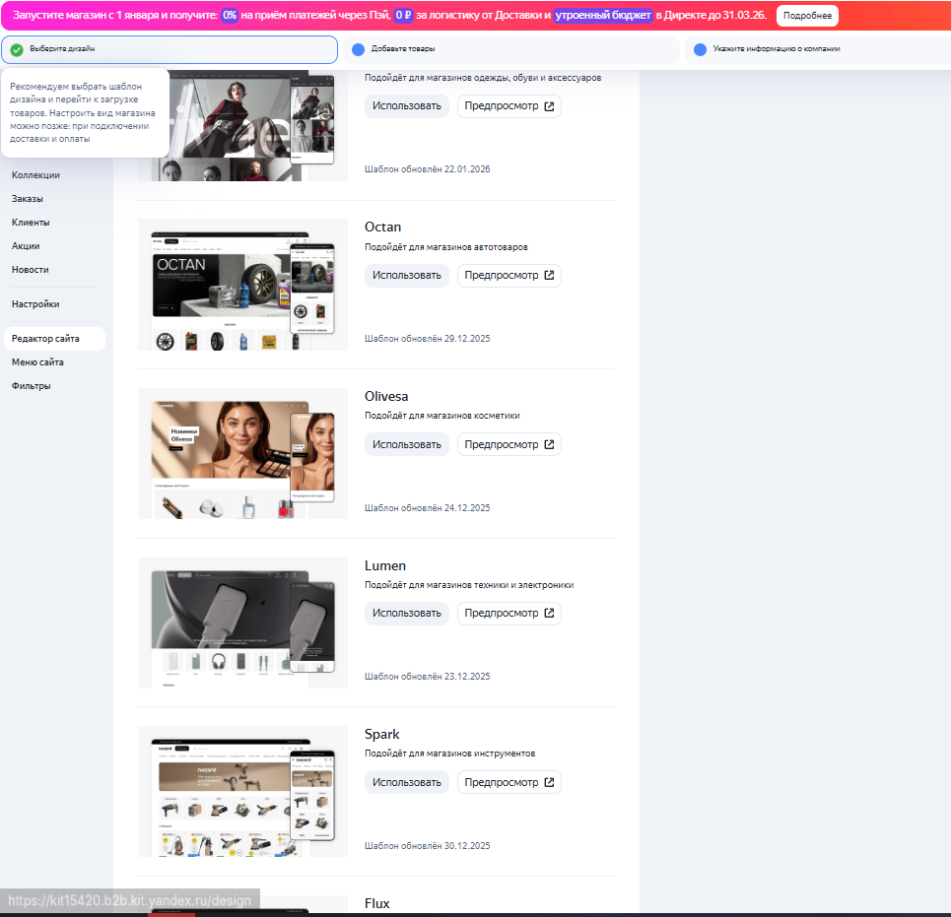Viewport: 951px width, 917px height.
Task: Click text Шаблон обновлён 24.12.2025
Action: pyautogui.click(x=428, y=508)
